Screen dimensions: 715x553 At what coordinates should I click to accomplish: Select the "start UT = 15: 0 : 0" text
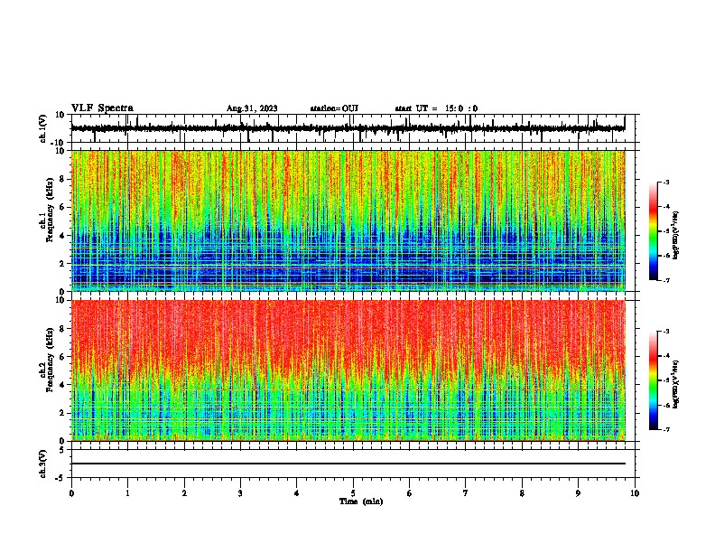pyautogui.click(x=436, y=108)
